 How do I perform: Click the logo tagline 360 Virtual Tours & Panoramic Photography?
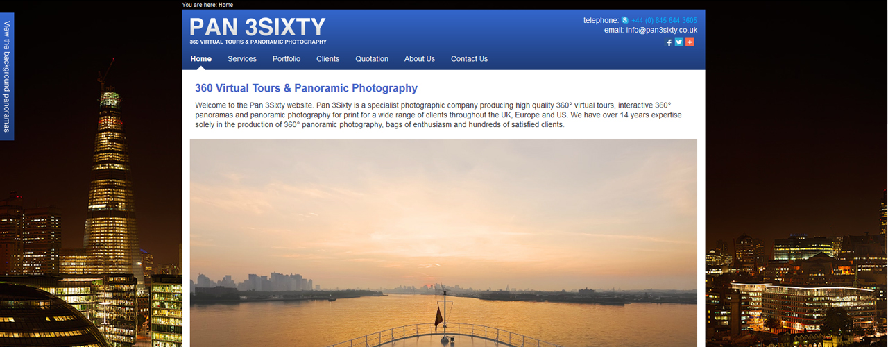point(258,42)
